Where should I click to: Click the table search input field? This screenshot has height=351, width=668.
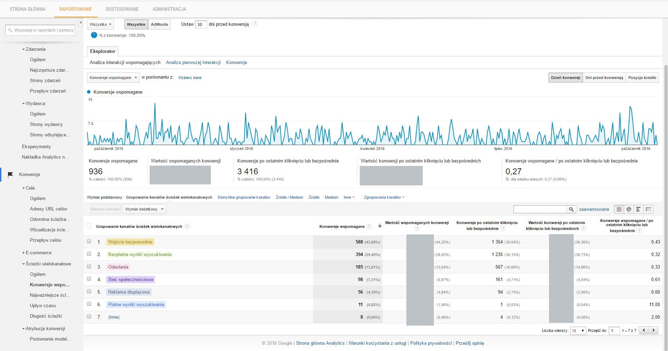pyautogui.click(x=540, y=209)
